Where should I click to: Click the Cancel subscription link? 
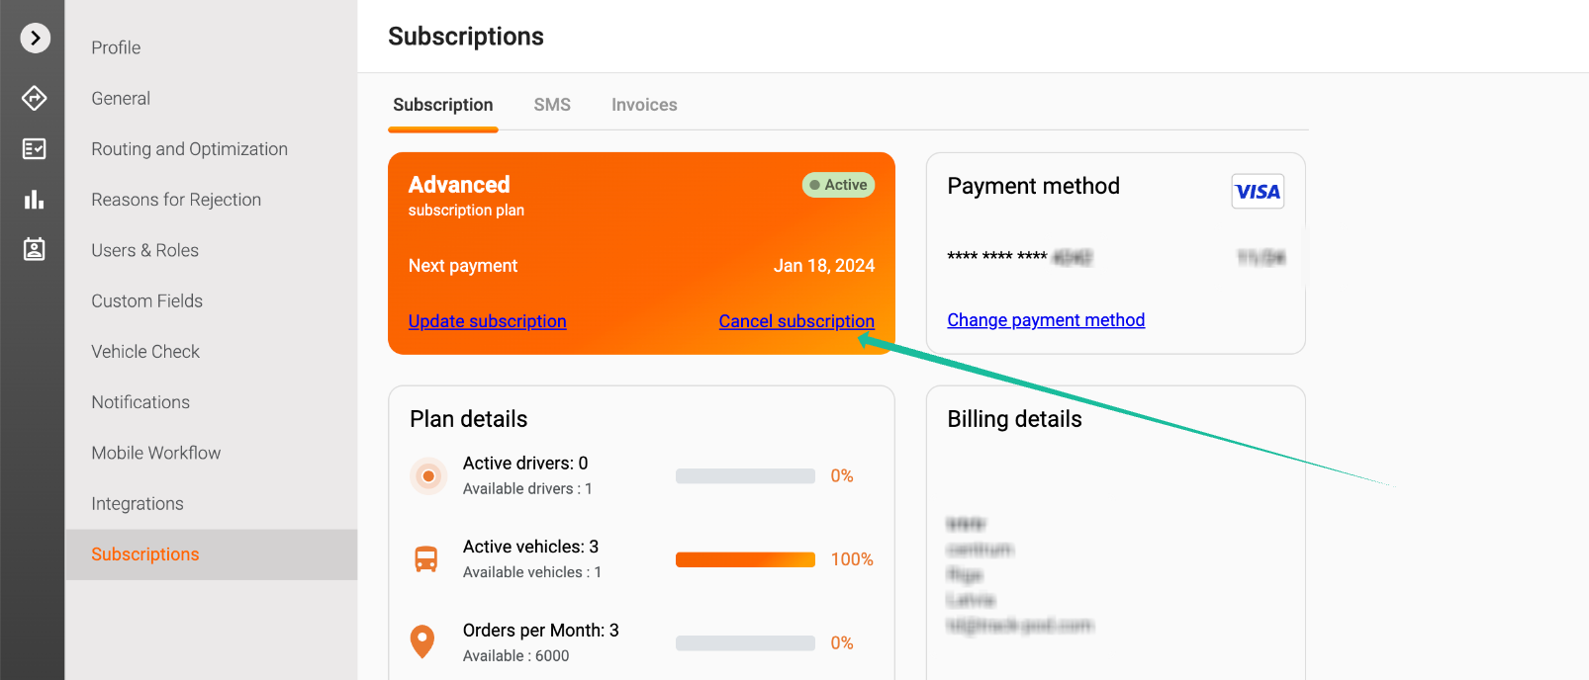pyautogui.click(x=796, y=321)
